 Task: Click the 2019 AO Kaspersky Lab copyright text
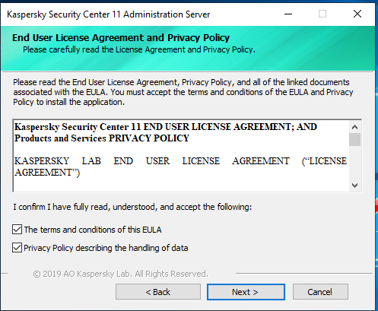coord(120,274)
